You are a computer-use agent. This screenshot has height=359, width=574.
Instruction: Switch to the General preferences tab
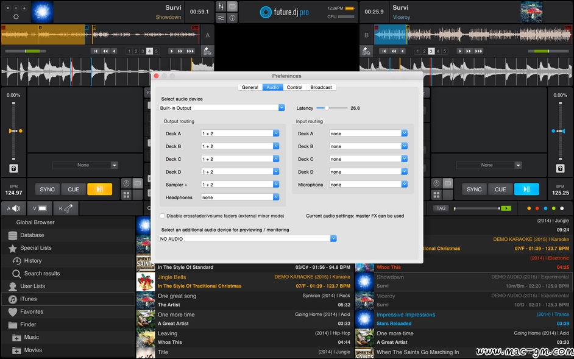click(x=250, y=87)
